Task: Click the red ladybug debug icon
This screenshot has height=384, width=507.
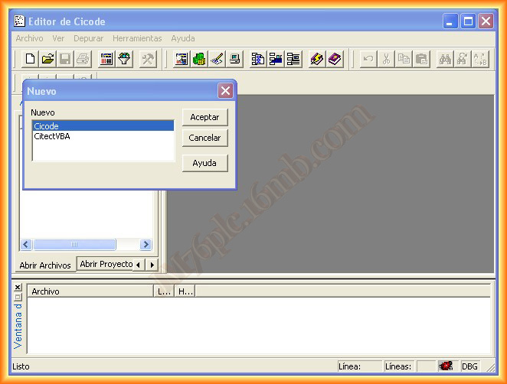Action: [446, 366]
